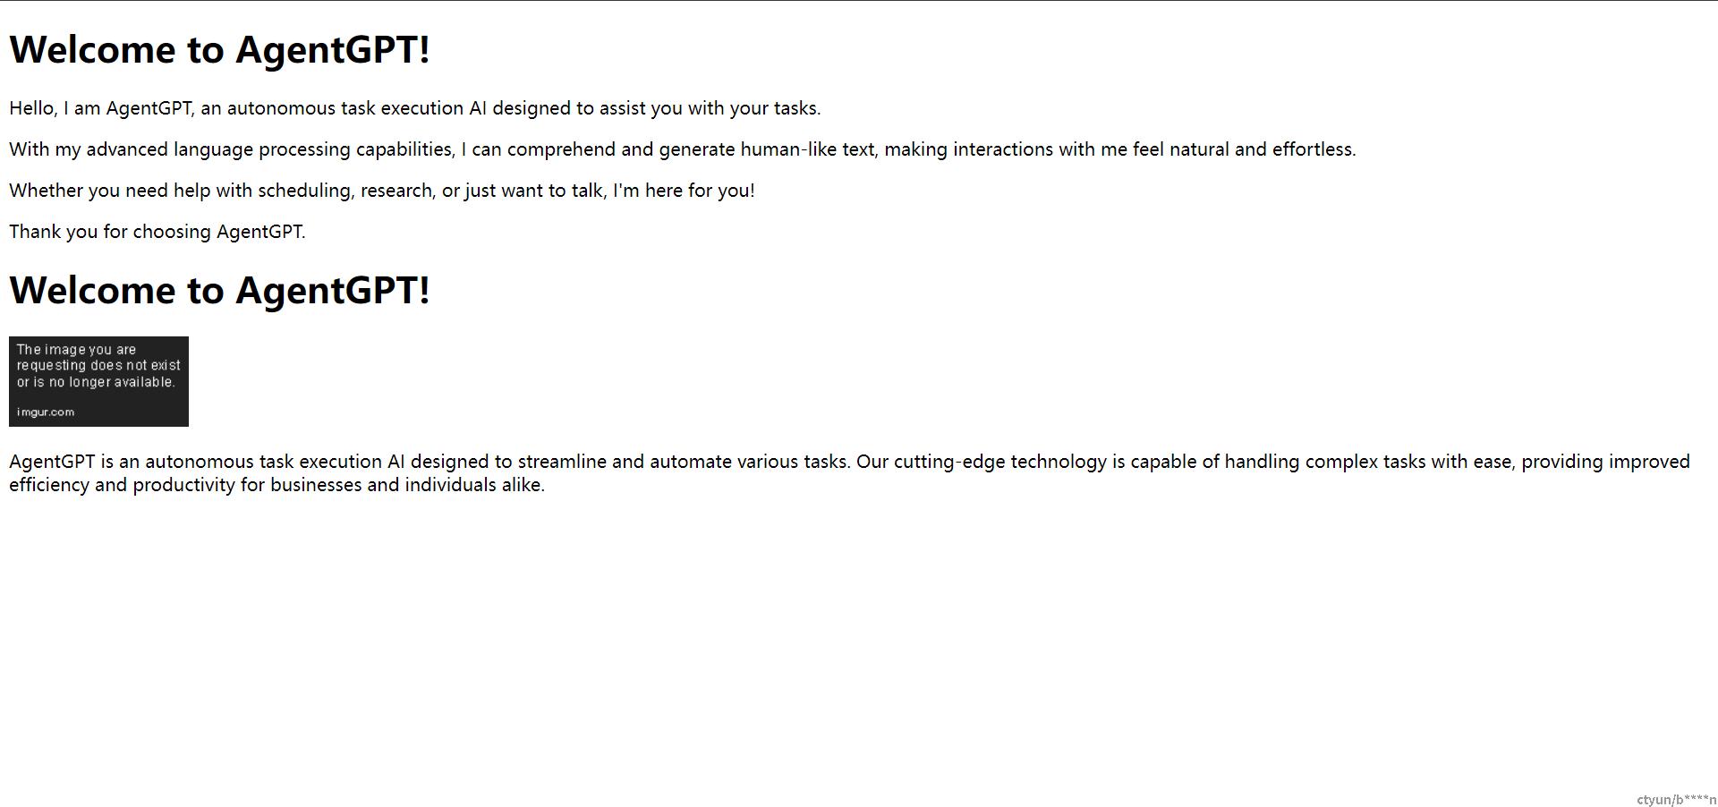Select the second Welcome to AgentGPT! heading above image
Screen dimensions: 1718x807
click(219, 290)
